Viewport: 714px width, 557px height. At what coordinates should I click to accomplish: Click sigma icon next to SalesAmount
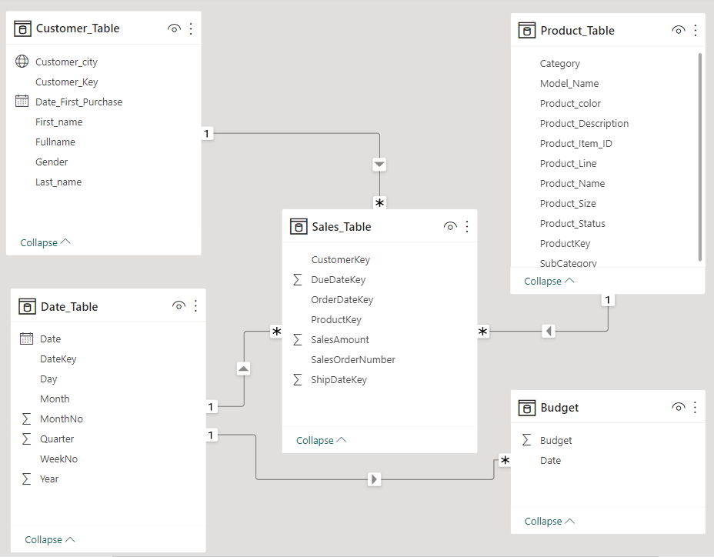click(297, 340)
